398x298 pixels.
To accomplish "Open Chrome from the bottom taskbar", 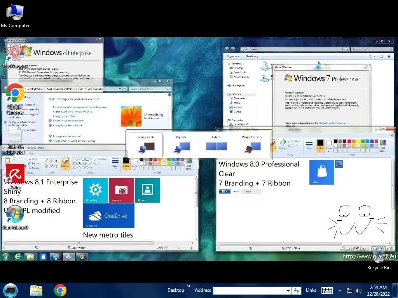I will tap(60, 290).
